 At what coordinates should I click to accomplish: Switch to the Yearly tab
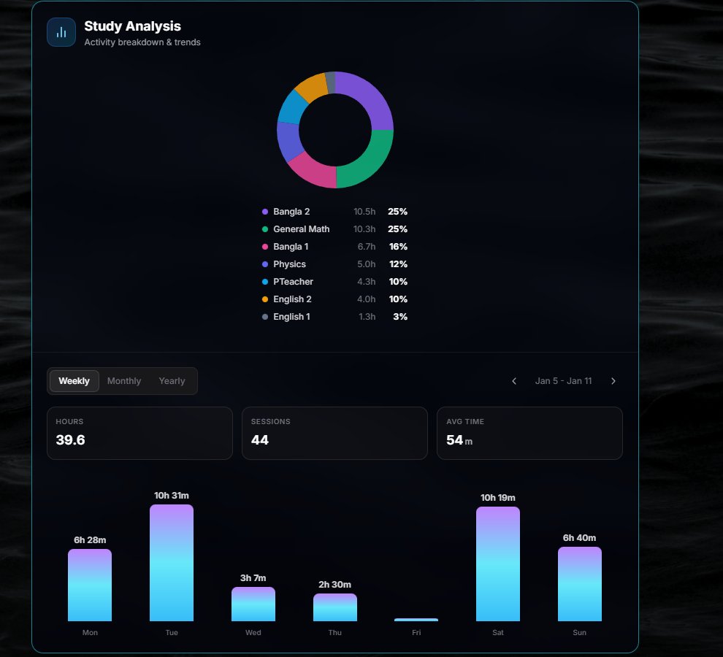(172, 381)
